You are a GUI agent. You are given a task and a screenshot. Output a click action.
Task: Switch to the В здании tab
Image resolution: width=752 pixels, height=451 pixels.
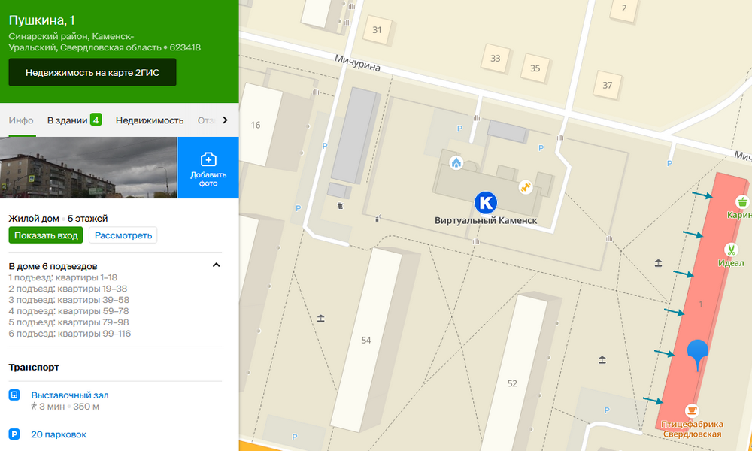click(x=67, y=120)
